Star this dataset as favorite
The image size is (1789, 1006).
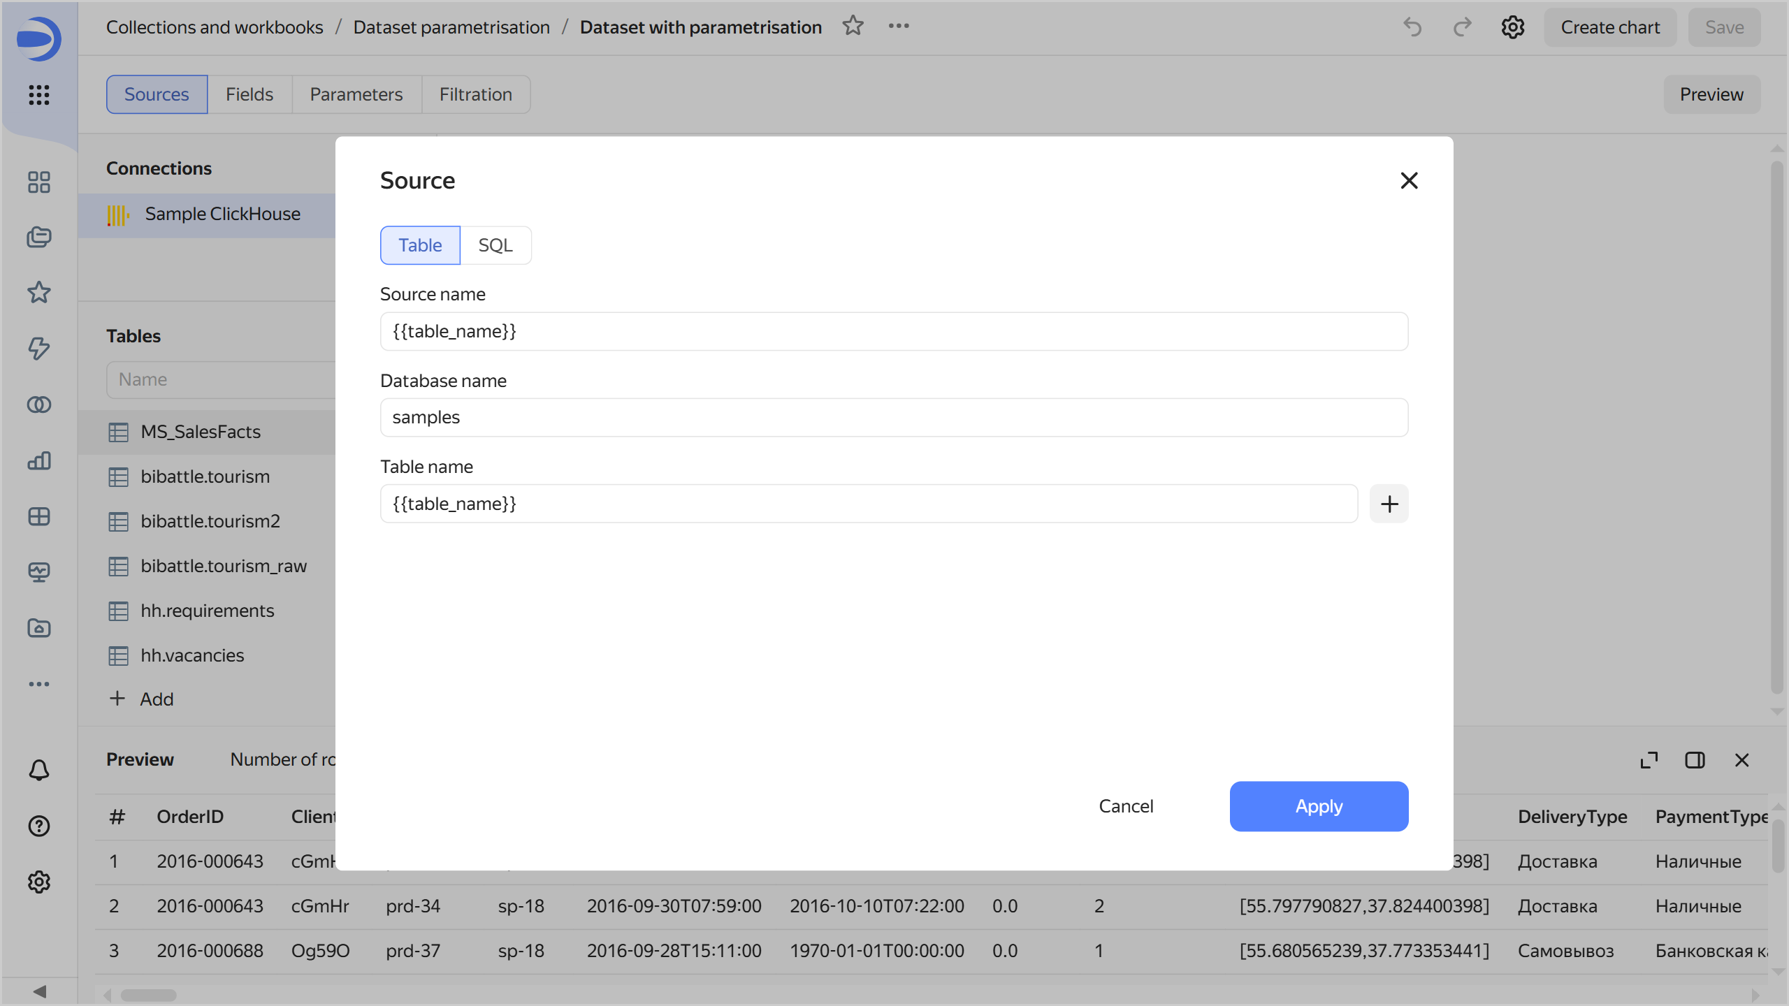(853, 27)
